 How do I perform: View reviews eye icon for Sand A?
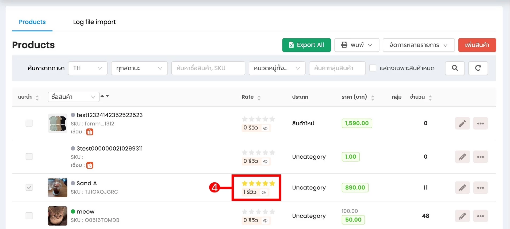pyautogui.click(x=264, y=192)
